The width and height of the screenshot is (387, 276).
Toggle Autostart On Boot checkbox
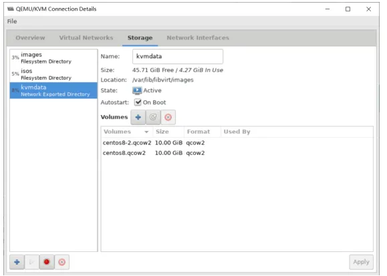(138, 102)
